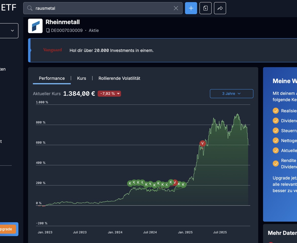Viewport: 297px width, 243px height.
Task: Click the Vanguard logo in banner
Action: click(x=53, y=50)
